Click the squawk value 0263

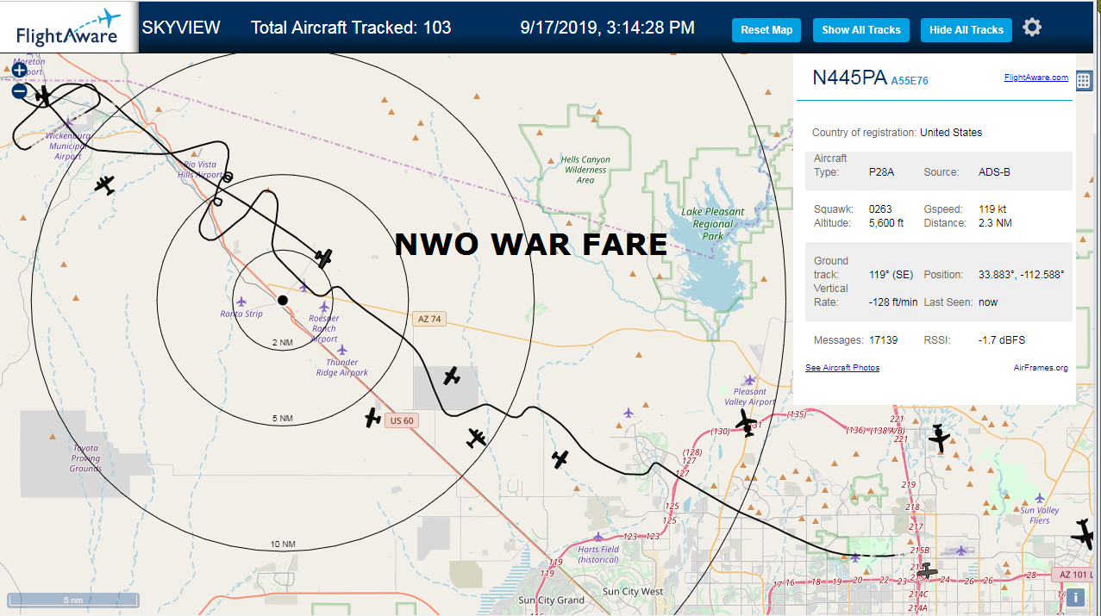[880, 209]
